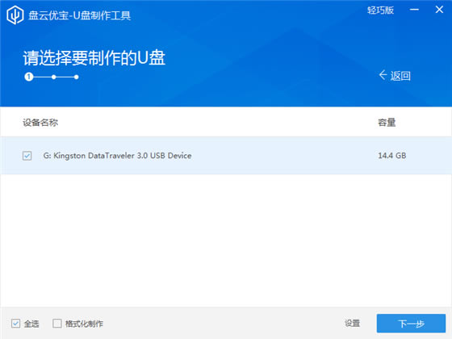Viewport: 452px width, 339px height.
Task: Click the 请选择要制作的U盘 heading
Action: [x=94, y=58]
